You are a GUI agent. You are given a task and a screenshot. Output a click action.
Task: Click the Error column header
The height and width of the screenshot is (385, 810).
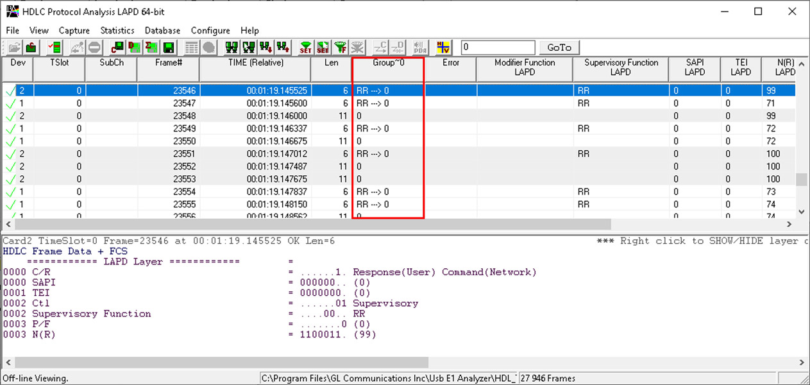(x=451, y=69)
